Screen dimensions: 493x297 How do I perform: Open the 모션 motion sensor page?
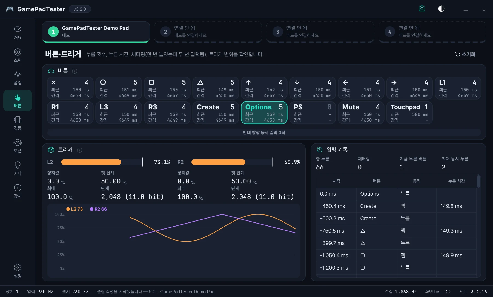pos(18,146)
